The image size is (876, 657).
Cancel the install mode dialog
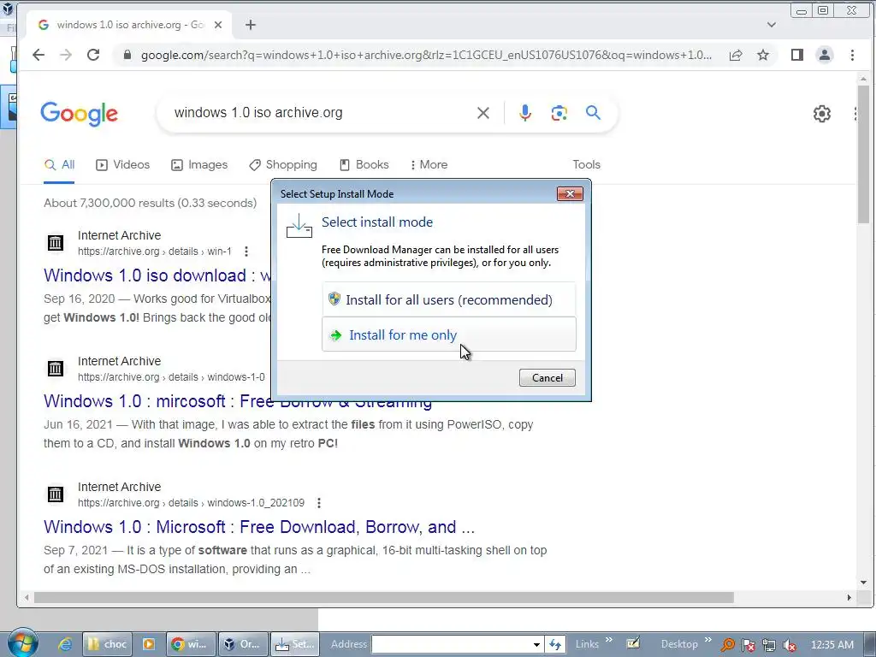tap(547, 377)
